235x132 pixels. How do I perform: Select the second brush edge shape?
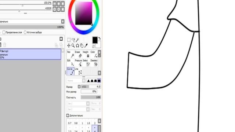click(x=92, y=81)
